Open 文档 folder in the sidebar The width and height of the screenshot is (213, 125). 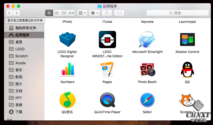click(x=24, y=91)
